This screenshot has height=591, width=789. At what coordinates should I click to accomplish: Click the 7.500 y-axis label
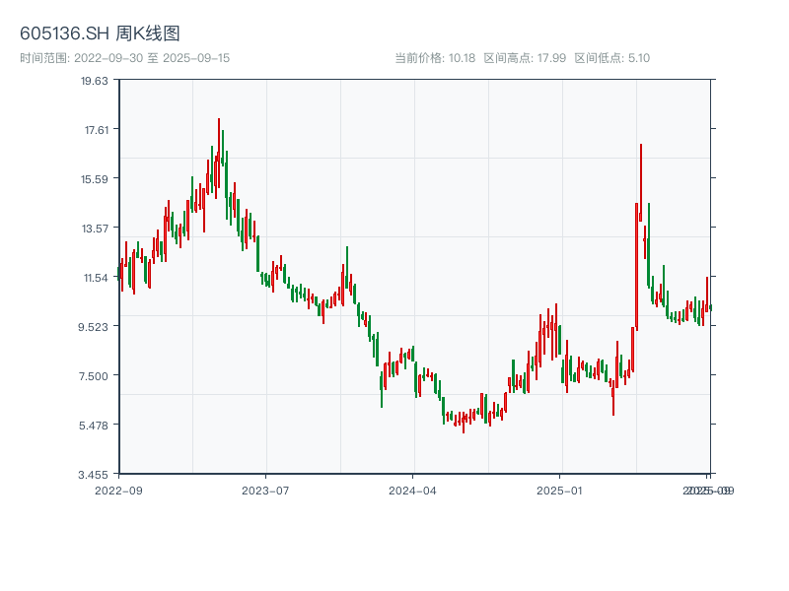pos(94,376)
